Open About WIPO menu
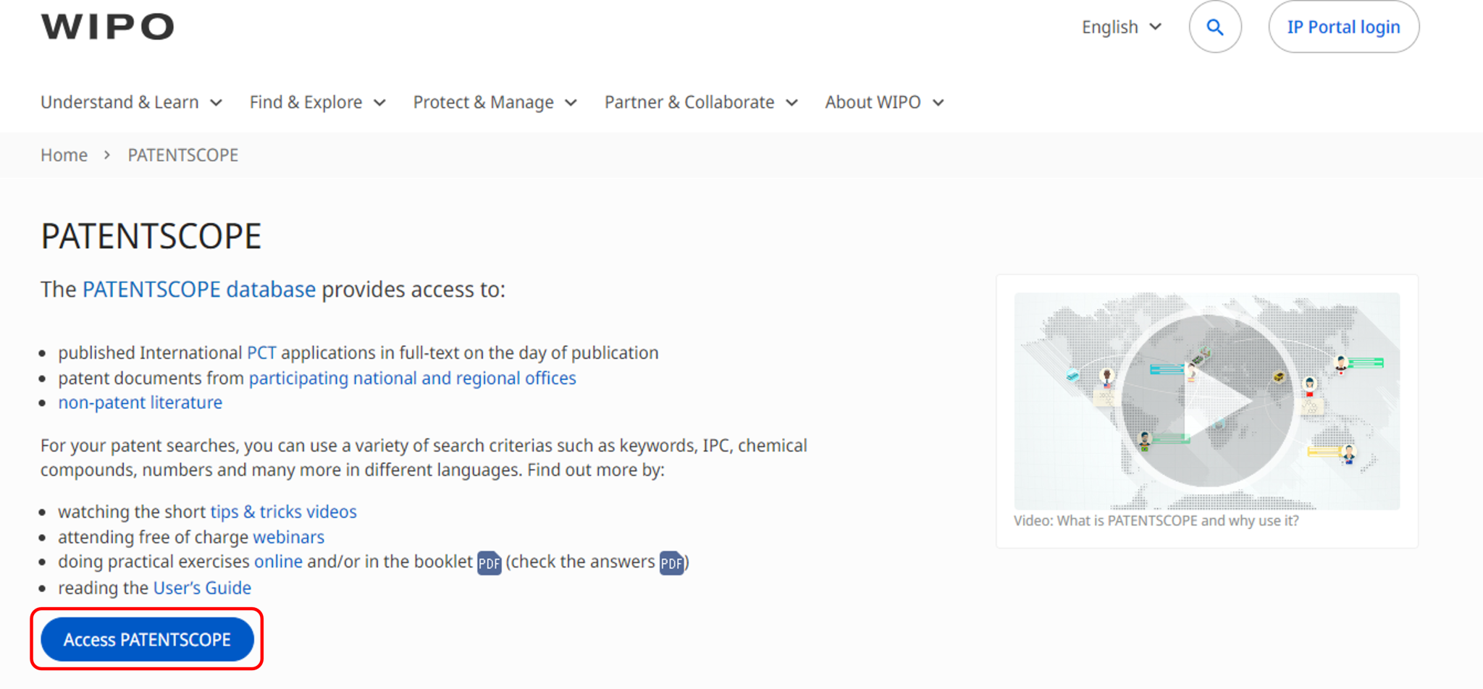Screen dimensions: 1483x689 (x=884, y=103)
